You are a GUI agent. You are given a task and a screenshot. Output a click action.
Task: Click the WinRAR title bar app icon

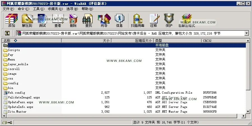[4, 4]
